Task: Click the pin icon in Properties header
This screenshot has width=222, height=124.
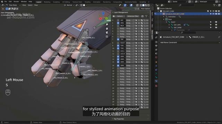Action: pyautogui.click(x=219, y=37)
